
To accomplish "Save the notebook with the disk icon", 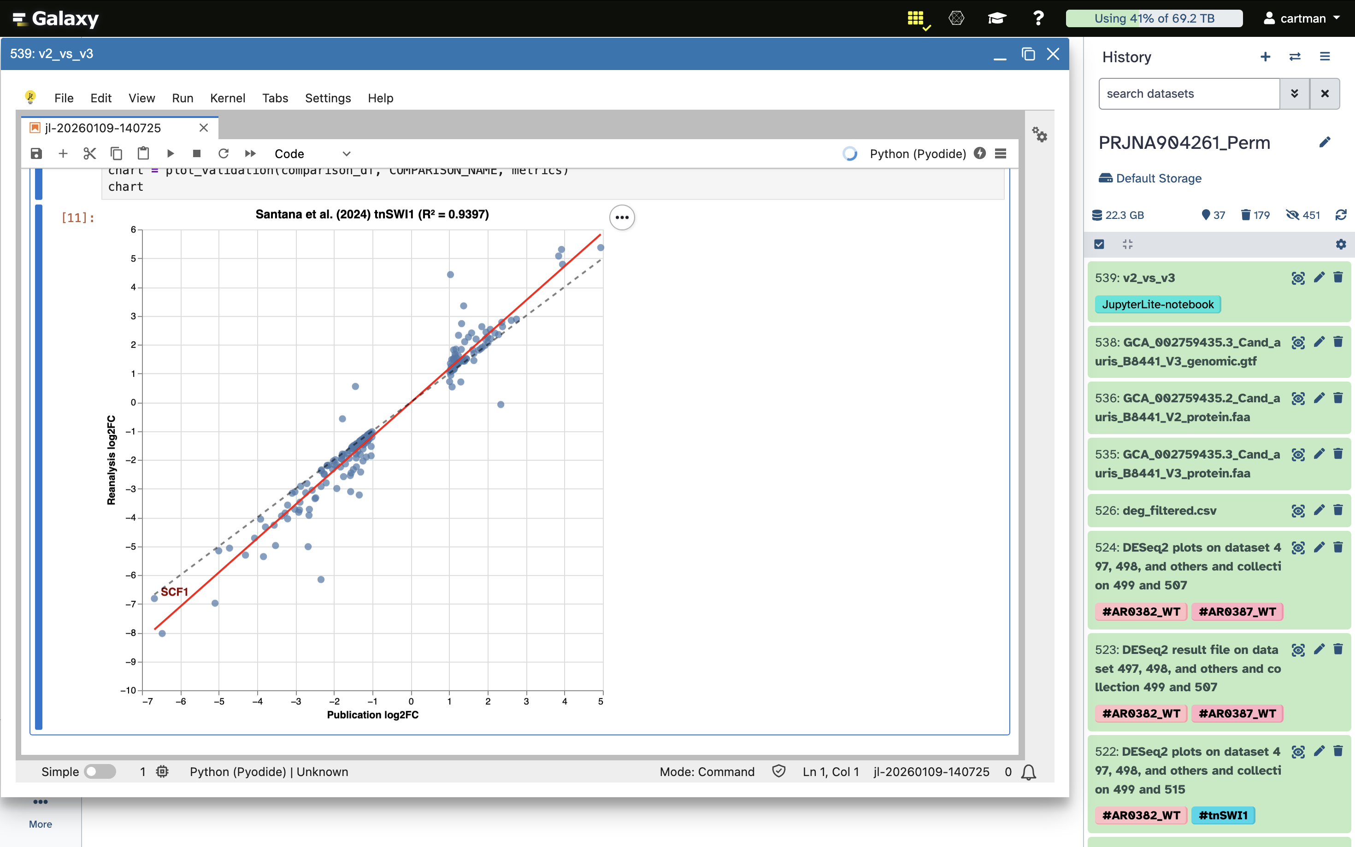I will [36, 153].
